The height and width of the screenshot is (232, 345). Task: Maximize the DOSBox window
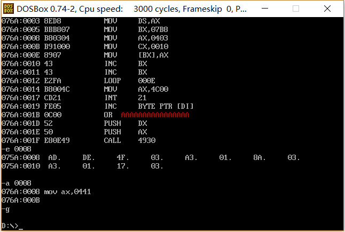click(296, 9)
